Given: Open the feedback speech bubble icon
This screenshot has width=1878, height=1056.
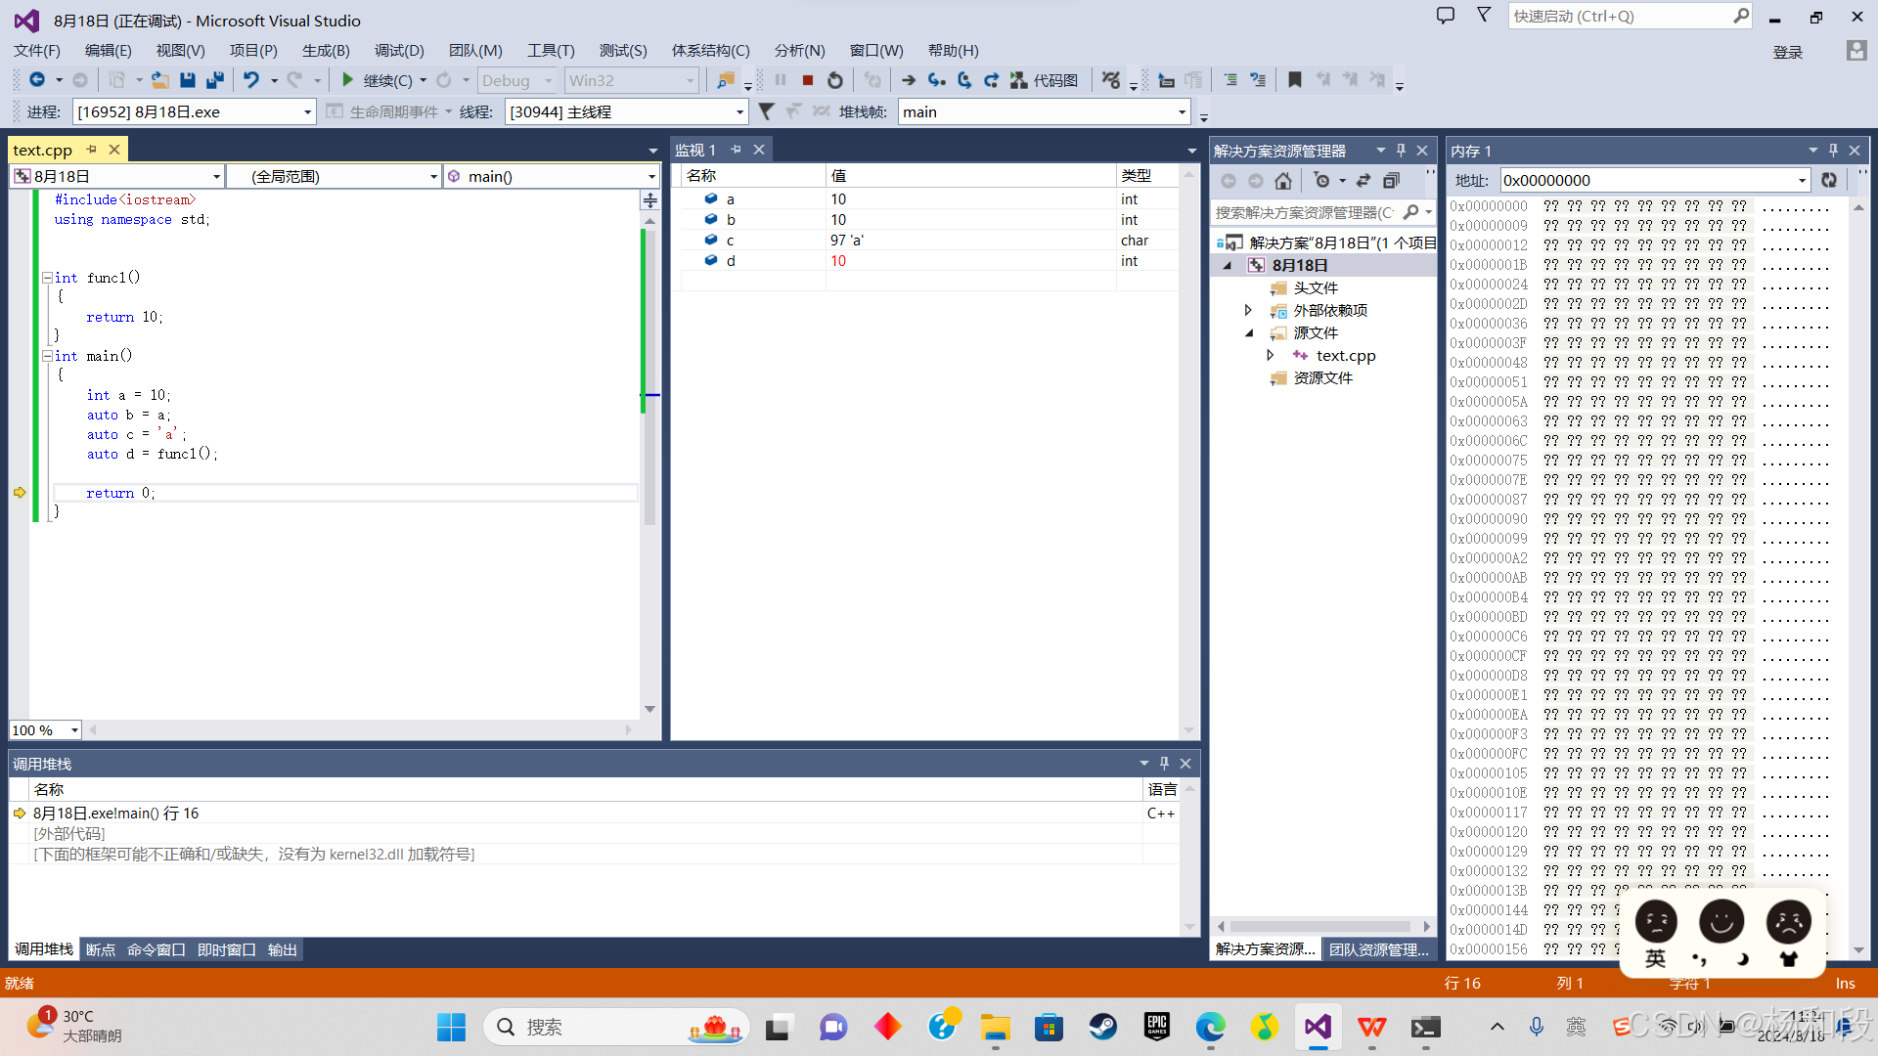Looking at the screenshot, I should click(x=1446, y=16).
